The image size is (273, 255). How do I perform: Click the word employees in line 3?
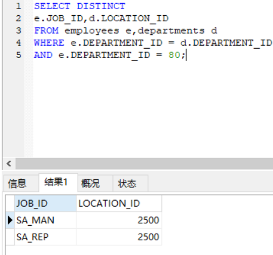pyautogui.click(x=92, y=31)
